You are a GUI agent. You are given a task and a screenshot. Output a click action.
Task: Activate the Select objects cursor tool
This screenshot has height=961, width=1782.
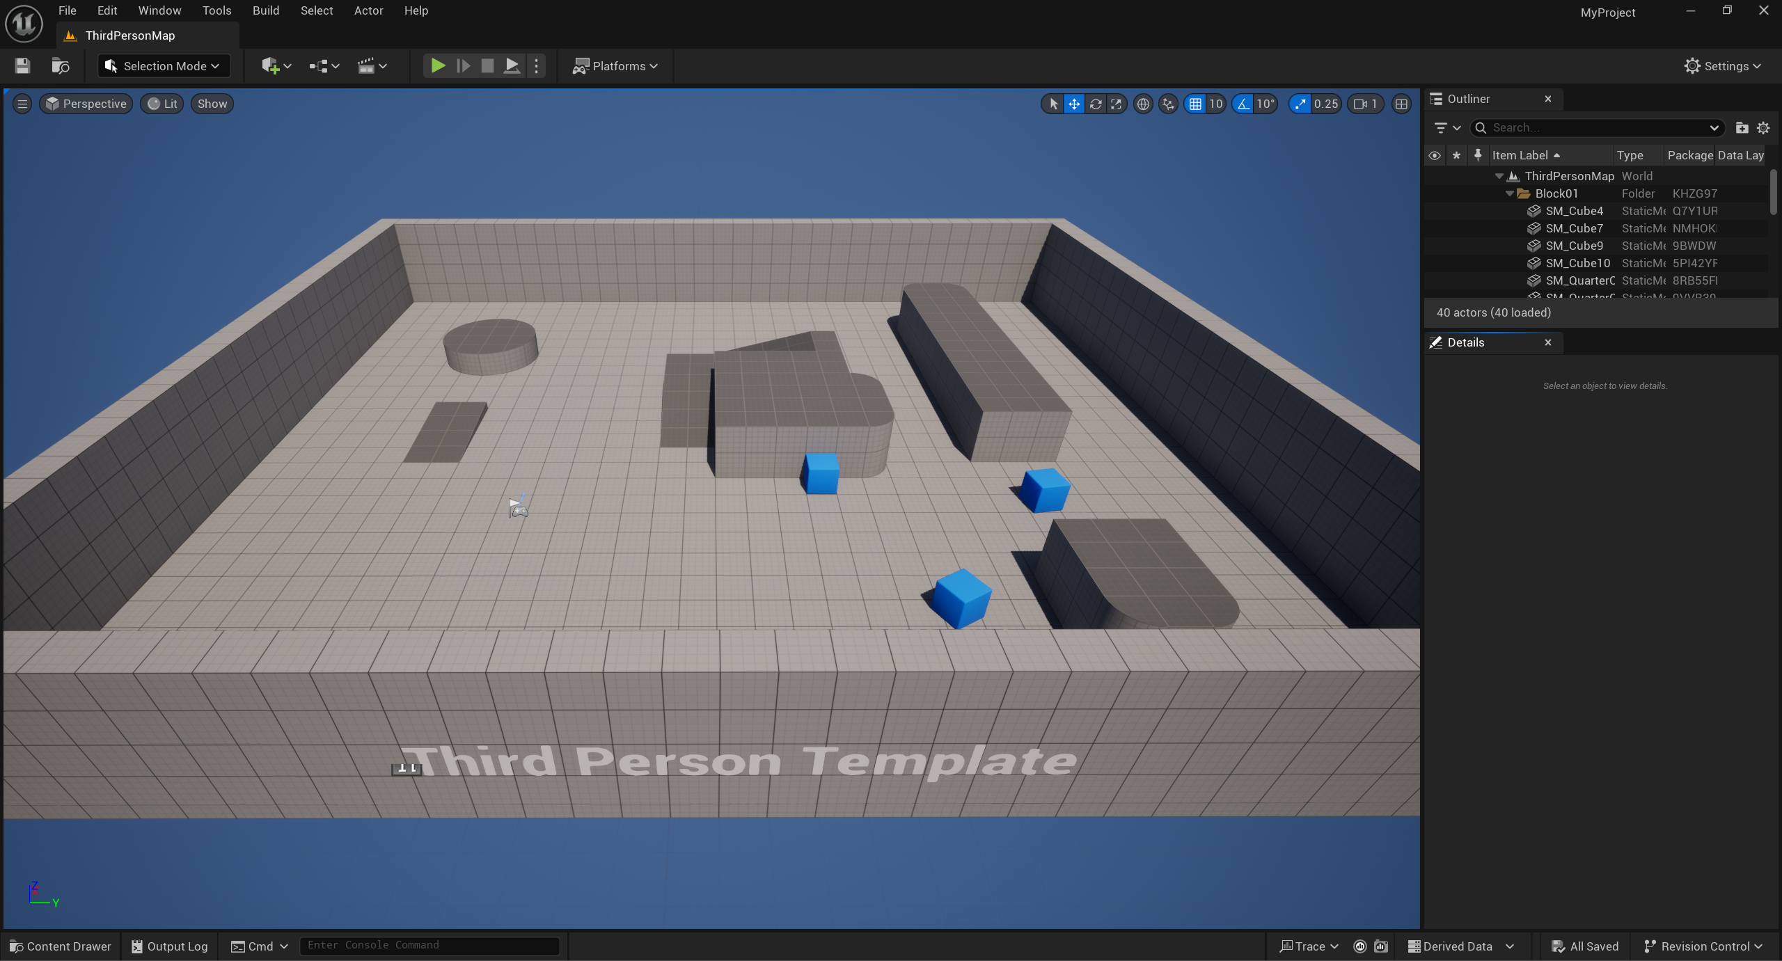(1053, 104)
